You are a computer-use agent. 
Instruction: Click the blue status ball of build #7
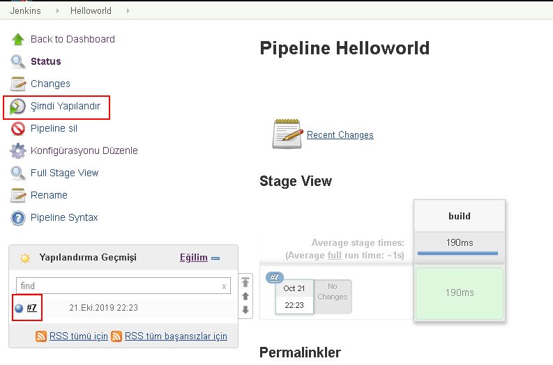click(x=19, y=309)
